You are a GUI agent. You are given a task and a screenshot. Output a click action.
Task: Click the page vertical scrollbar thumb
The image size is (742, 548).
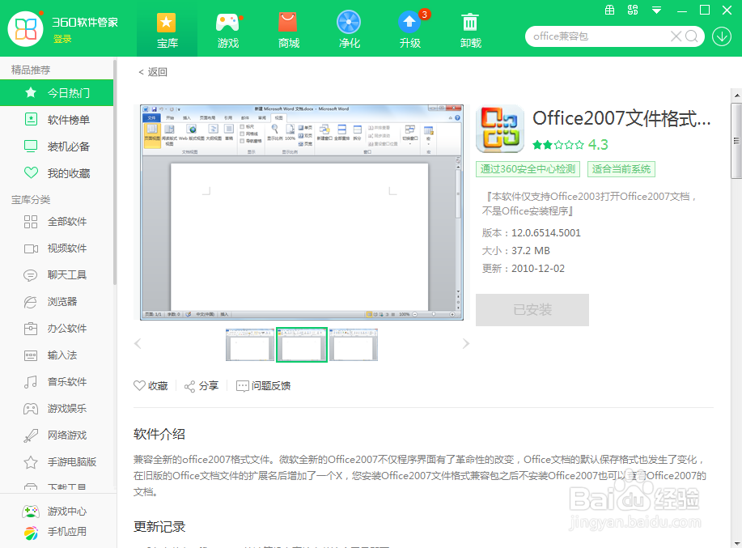click(736, 141)
